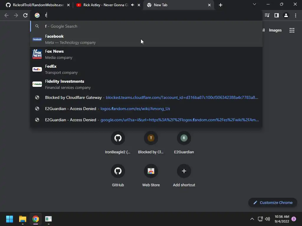The width and height of the screenshot is (302, 226).
Task: Open the tab search chevron
Action: 255,4
